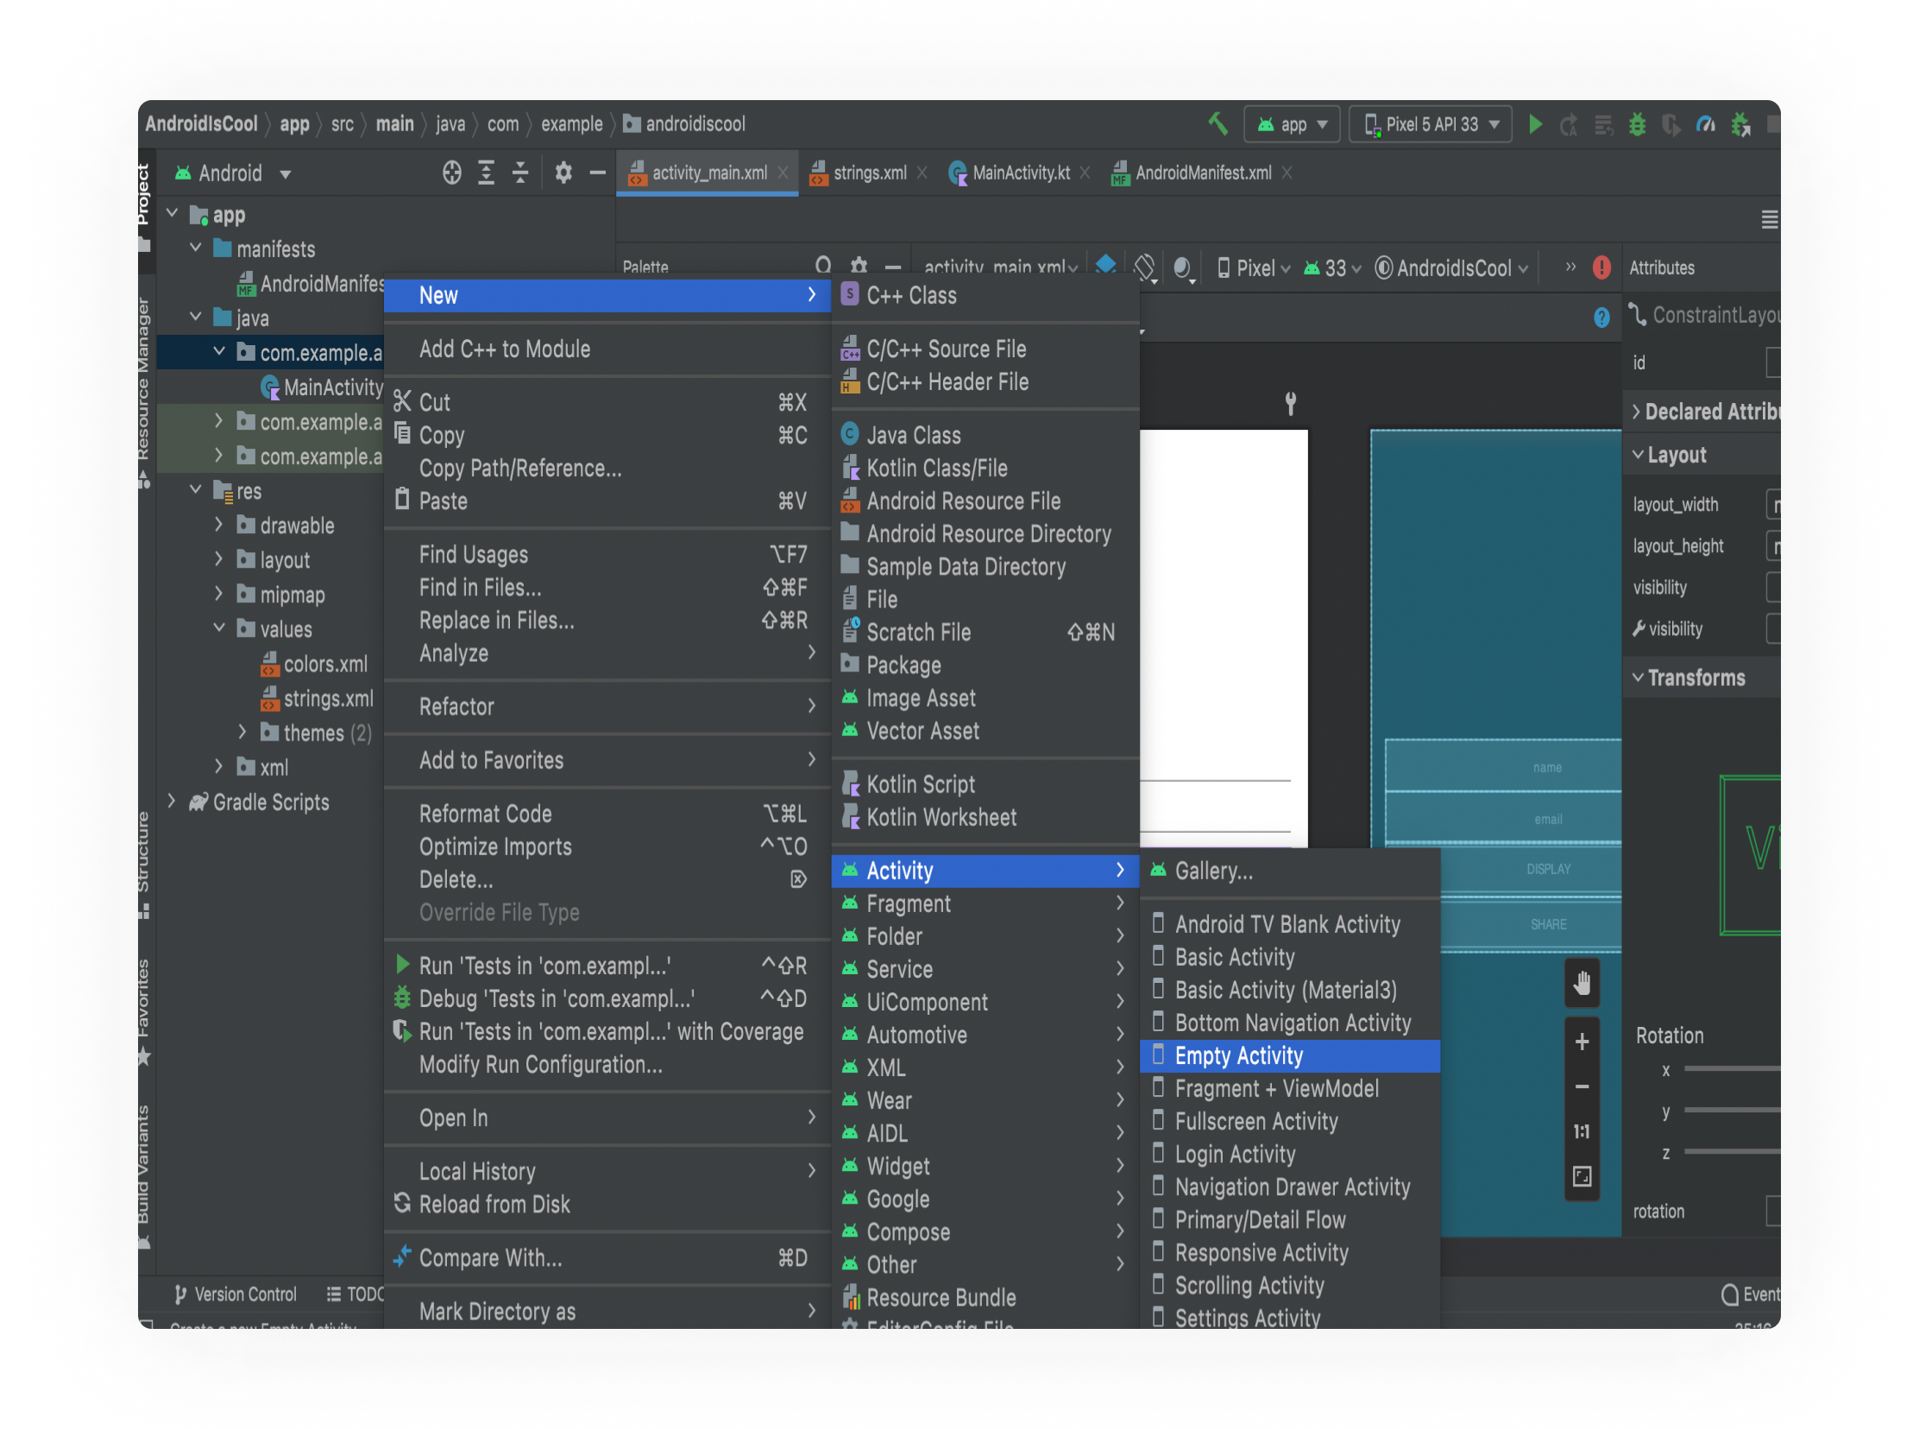This screenshot has width=1919, height=1429.
Task: Choose Gallery... in Activity submenu
Action: point(1288,870)
